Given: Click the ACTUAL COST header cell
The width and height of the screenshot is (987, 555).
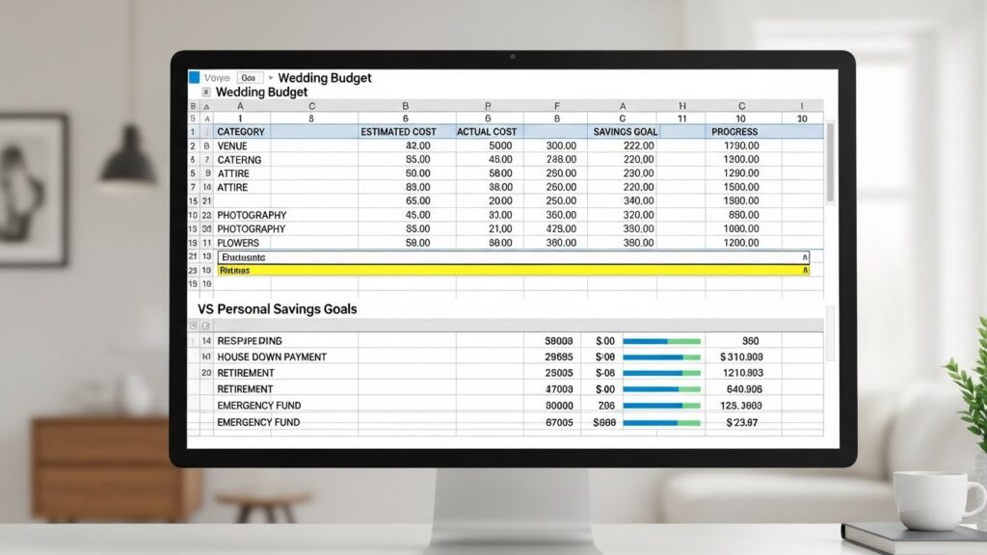Looking at the screenshot, I should coord(487,131).
